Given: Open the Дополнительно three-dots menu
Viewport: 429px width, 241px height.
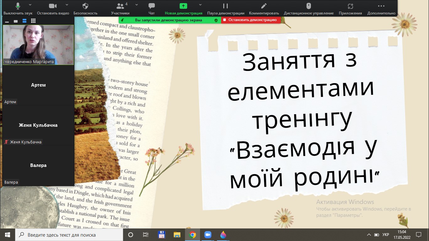Looking at the screenshot, I should (381, 8).
